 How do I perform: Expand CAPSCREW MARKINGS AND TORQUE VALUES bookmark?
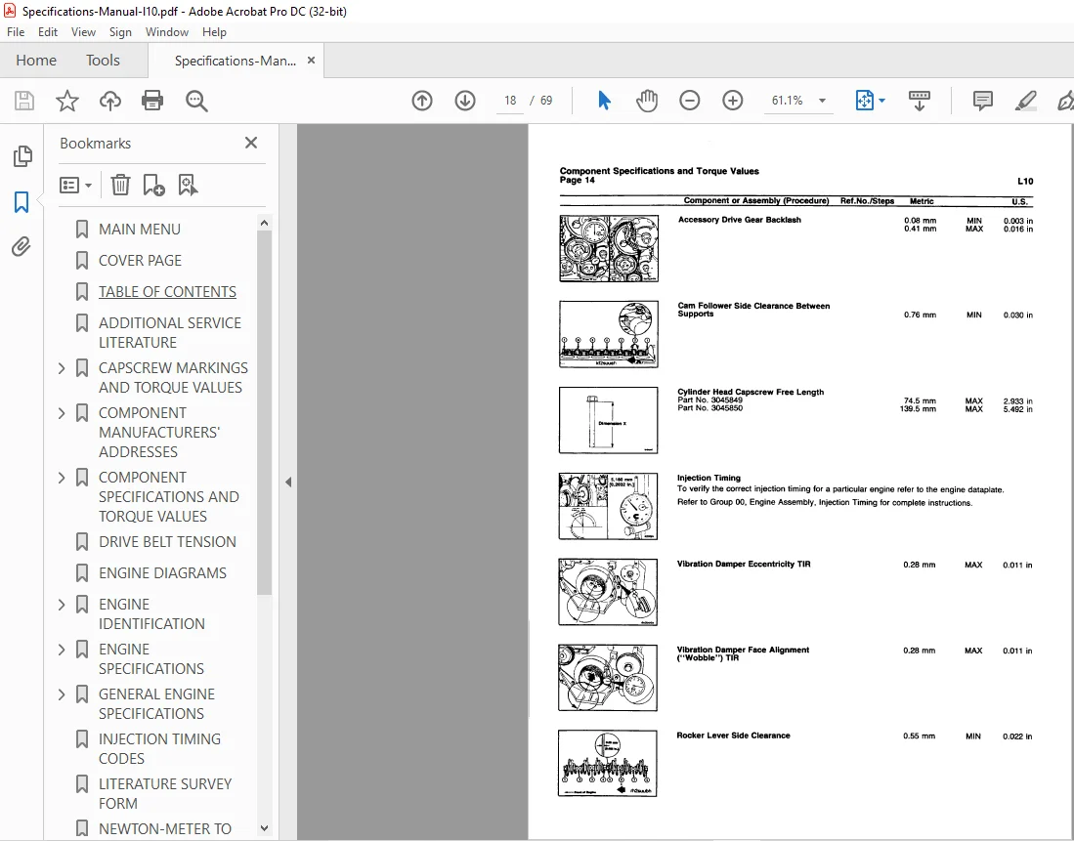click(x=62, y=368)
